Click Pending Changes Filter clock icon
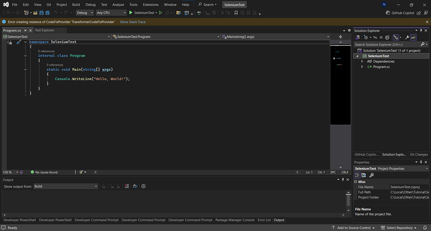431x231 pixels. (366, 37)
